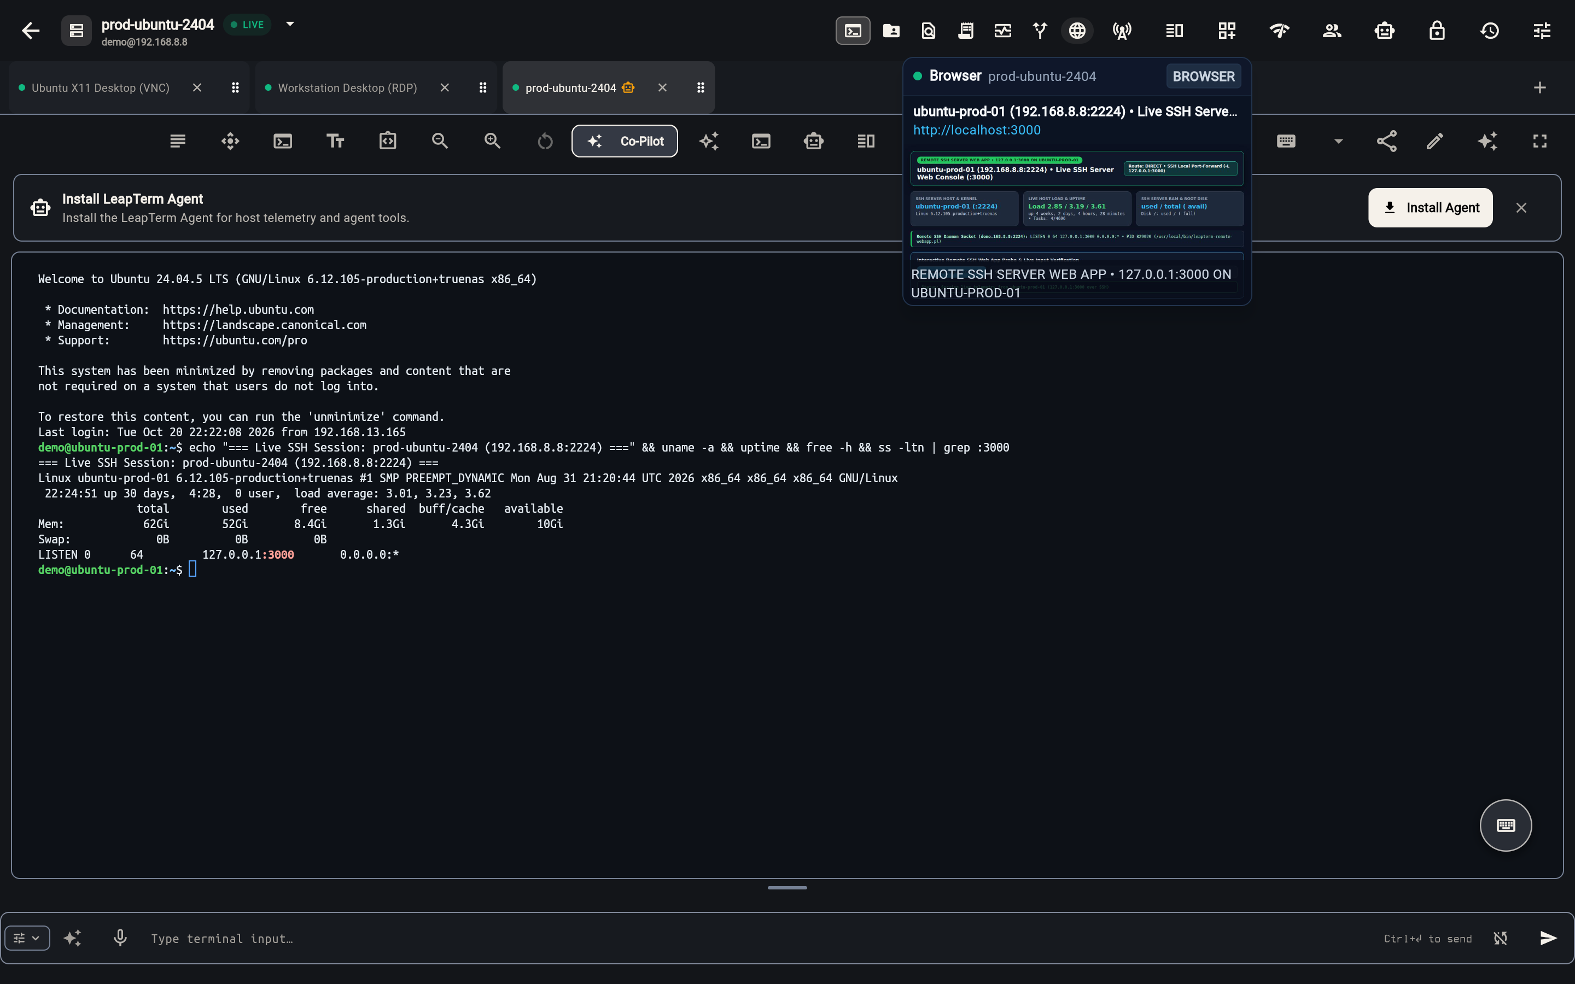Image resolution: width=1575 pixels, height=984 pixels.
Task: Click the zoom out magnifier icon
Action: [x=440, y=141]
